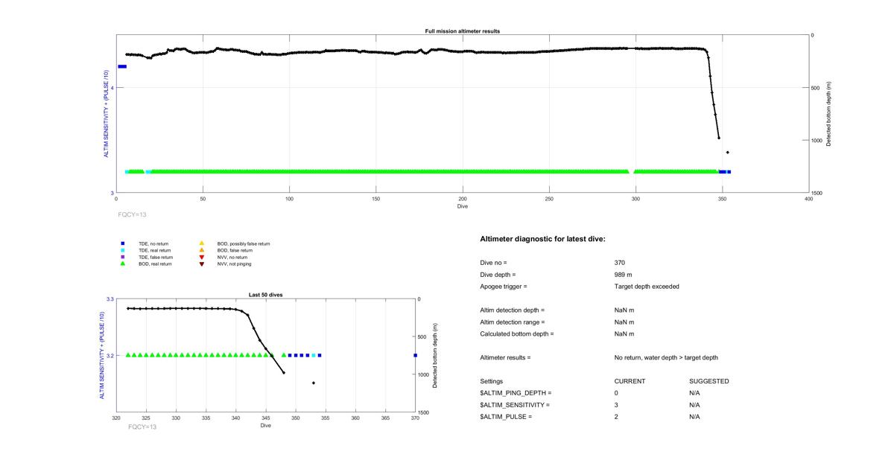Click the yellow triangle 'BOD, possibly false return' marker
Screen dimensions: 894x463
point(202,243)
